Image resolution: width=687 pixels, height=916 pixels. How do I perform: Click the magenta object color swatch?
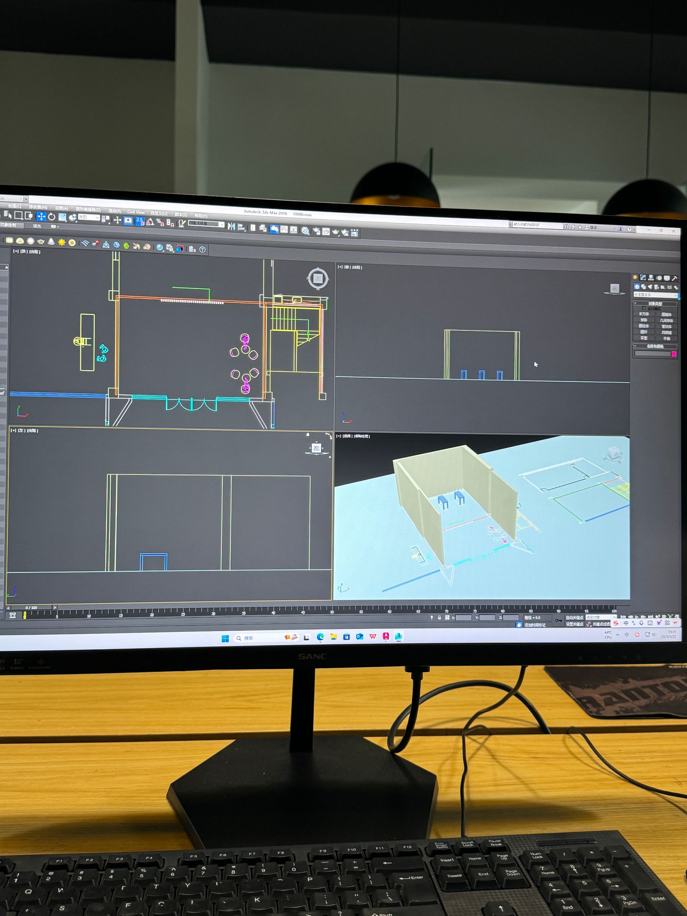click(674, 354)
